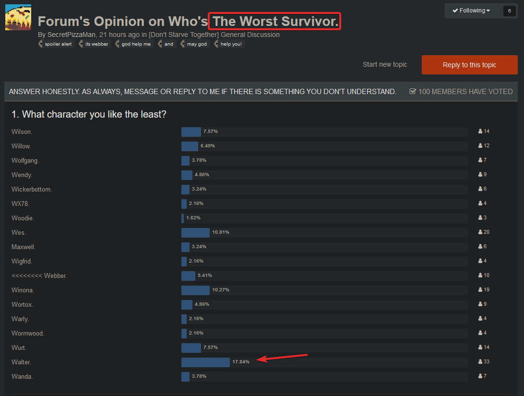The height and width of the screenshot is (396, 524).
Task: Open the 'spoiler alert' tag
Action: (58, 44)
